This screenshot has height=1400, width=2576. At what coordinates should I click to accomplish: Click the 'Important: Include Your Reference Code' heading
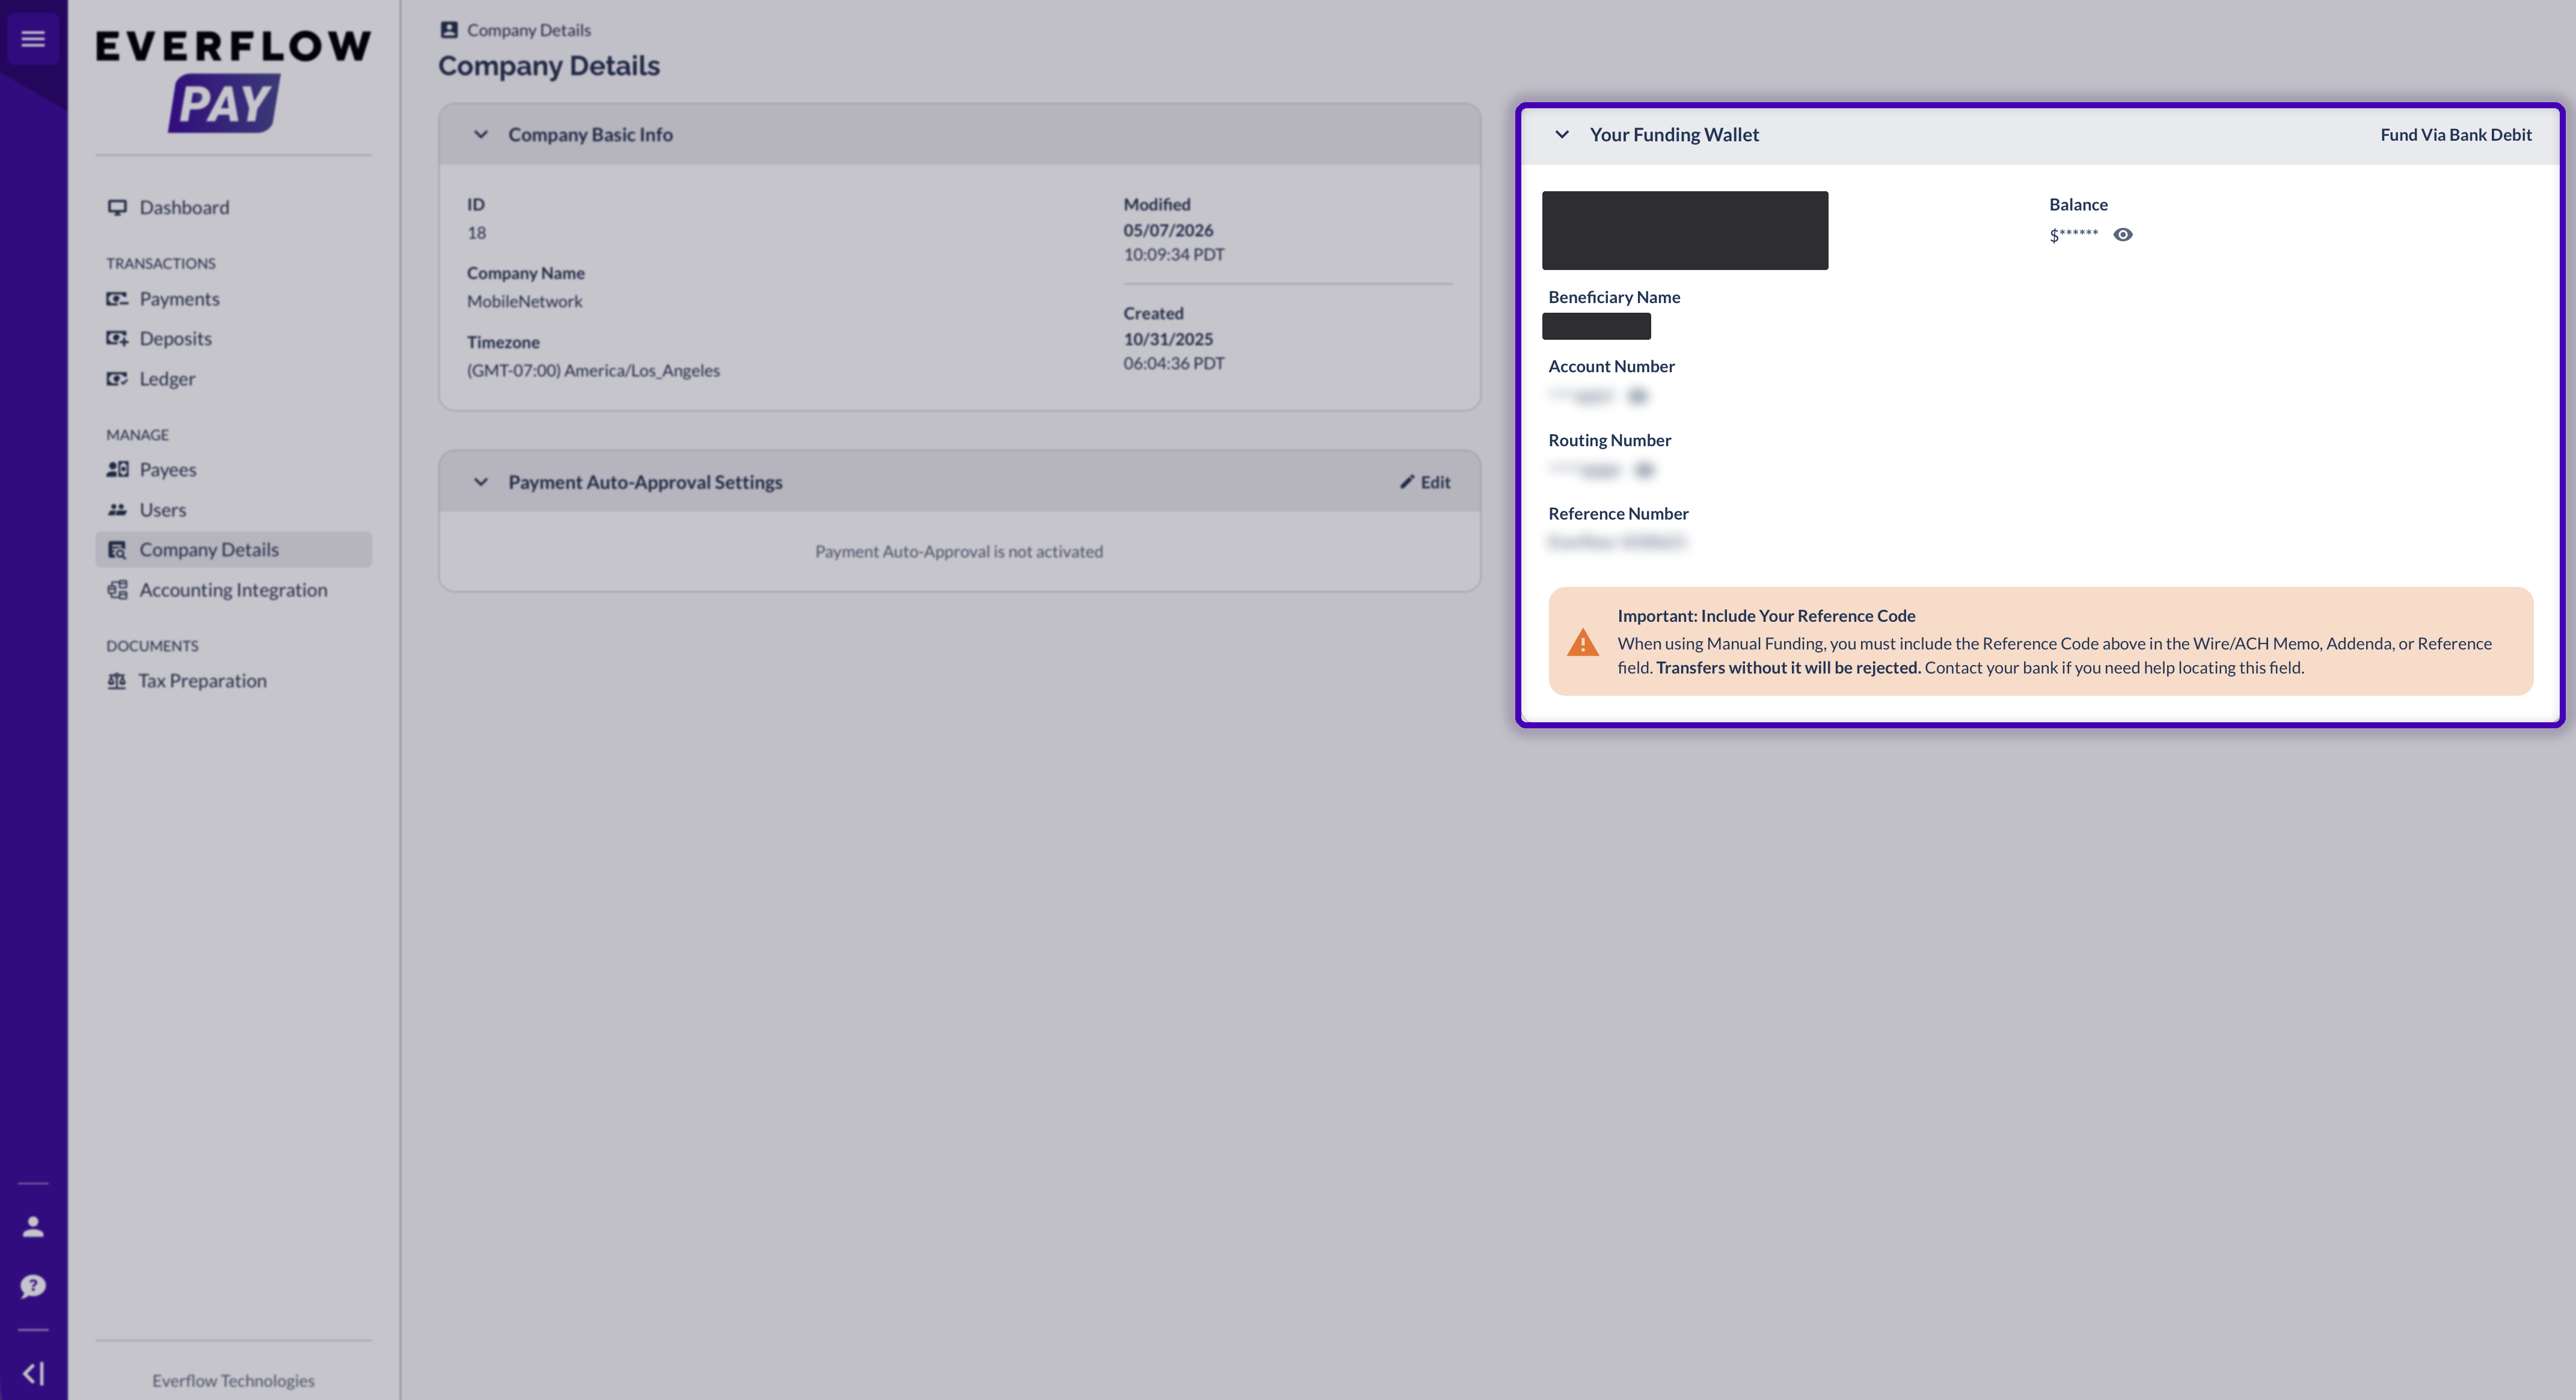click(1766, 616)
